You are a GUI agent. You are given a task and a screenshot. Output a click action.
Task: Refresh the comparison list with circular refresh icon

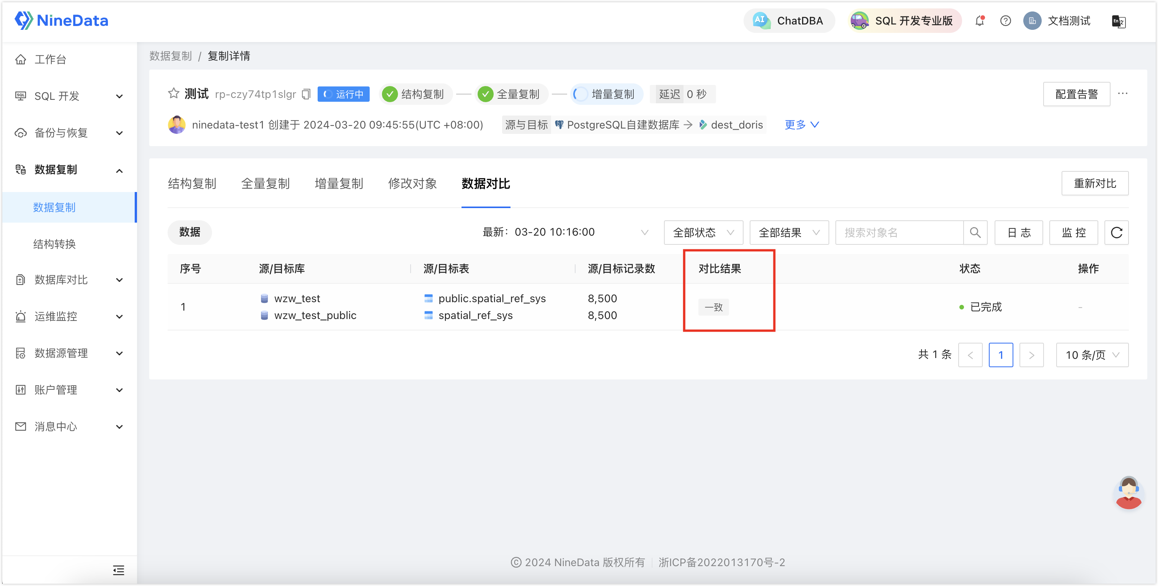(1117, 232)
